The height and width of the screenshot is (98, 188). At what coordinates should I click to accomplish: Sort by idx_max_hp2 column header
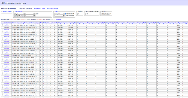tap(100, 23)
